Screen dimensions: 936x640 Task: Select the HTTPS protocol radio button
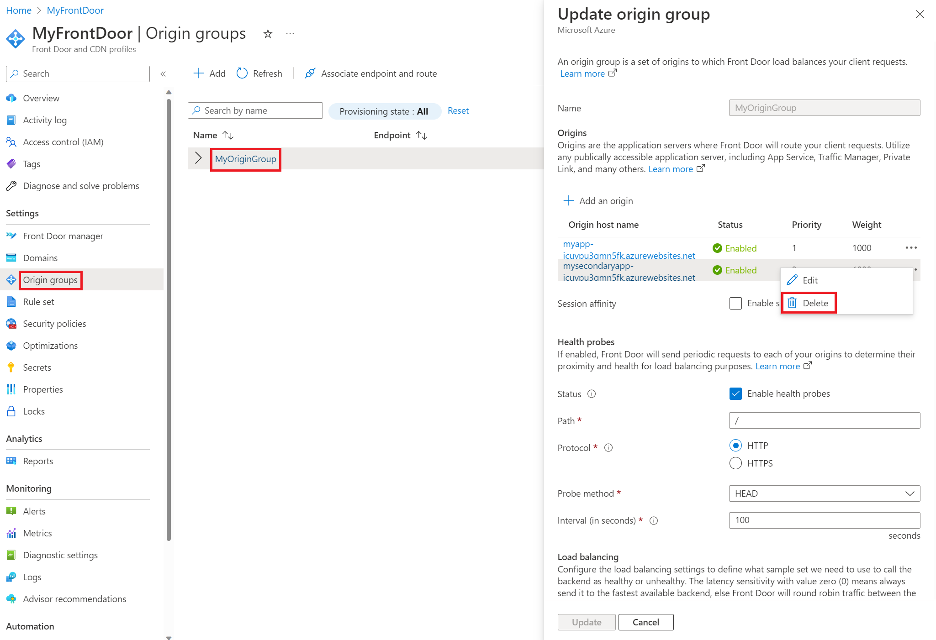point(735,463)
